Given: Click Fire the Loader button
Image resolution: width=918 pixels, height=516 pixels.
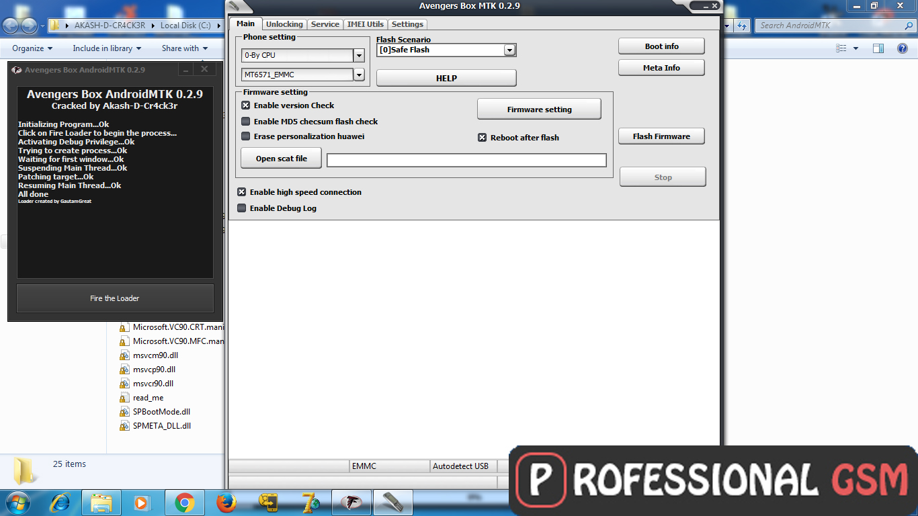Looking at the screenshot, I should [115, 298].
